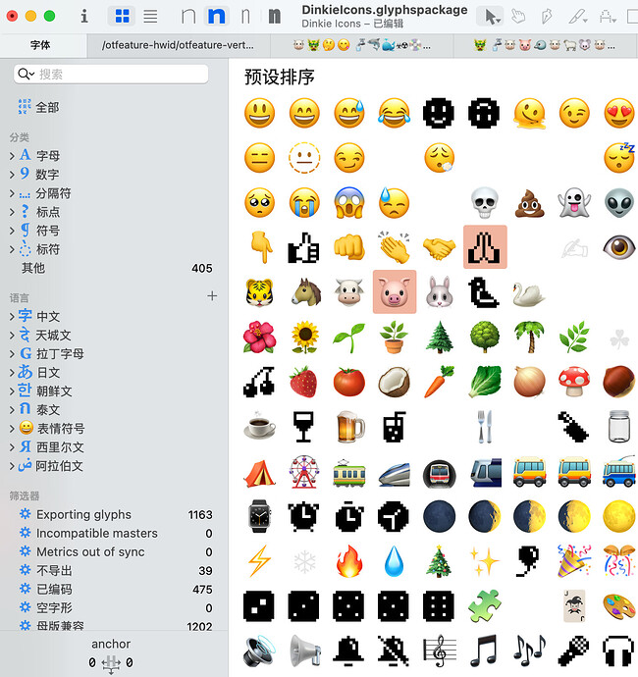
Task: Expand the 分隔符 category
Action: tap(12, 193)
